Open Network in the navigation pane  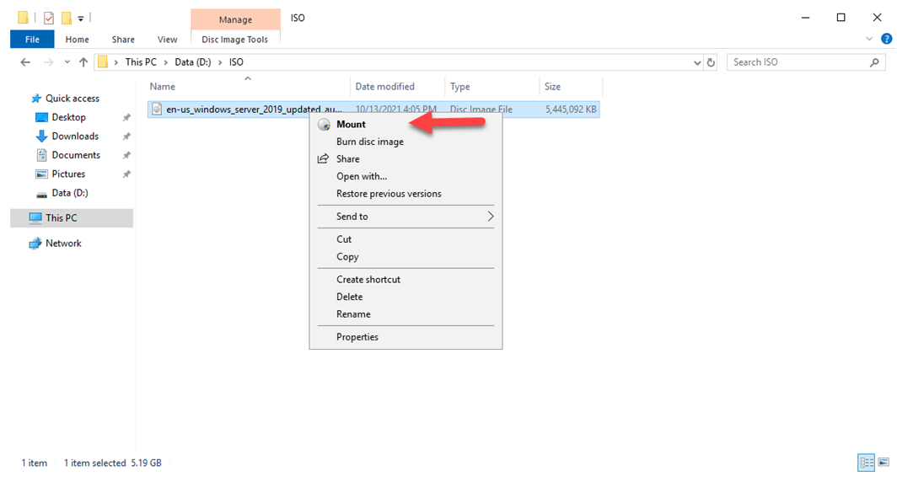(x=63, y=243)
